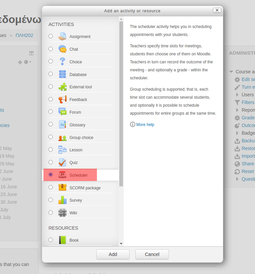Collapse the Course administration tree
Screen dimensions: 255x274
point(231,72)
